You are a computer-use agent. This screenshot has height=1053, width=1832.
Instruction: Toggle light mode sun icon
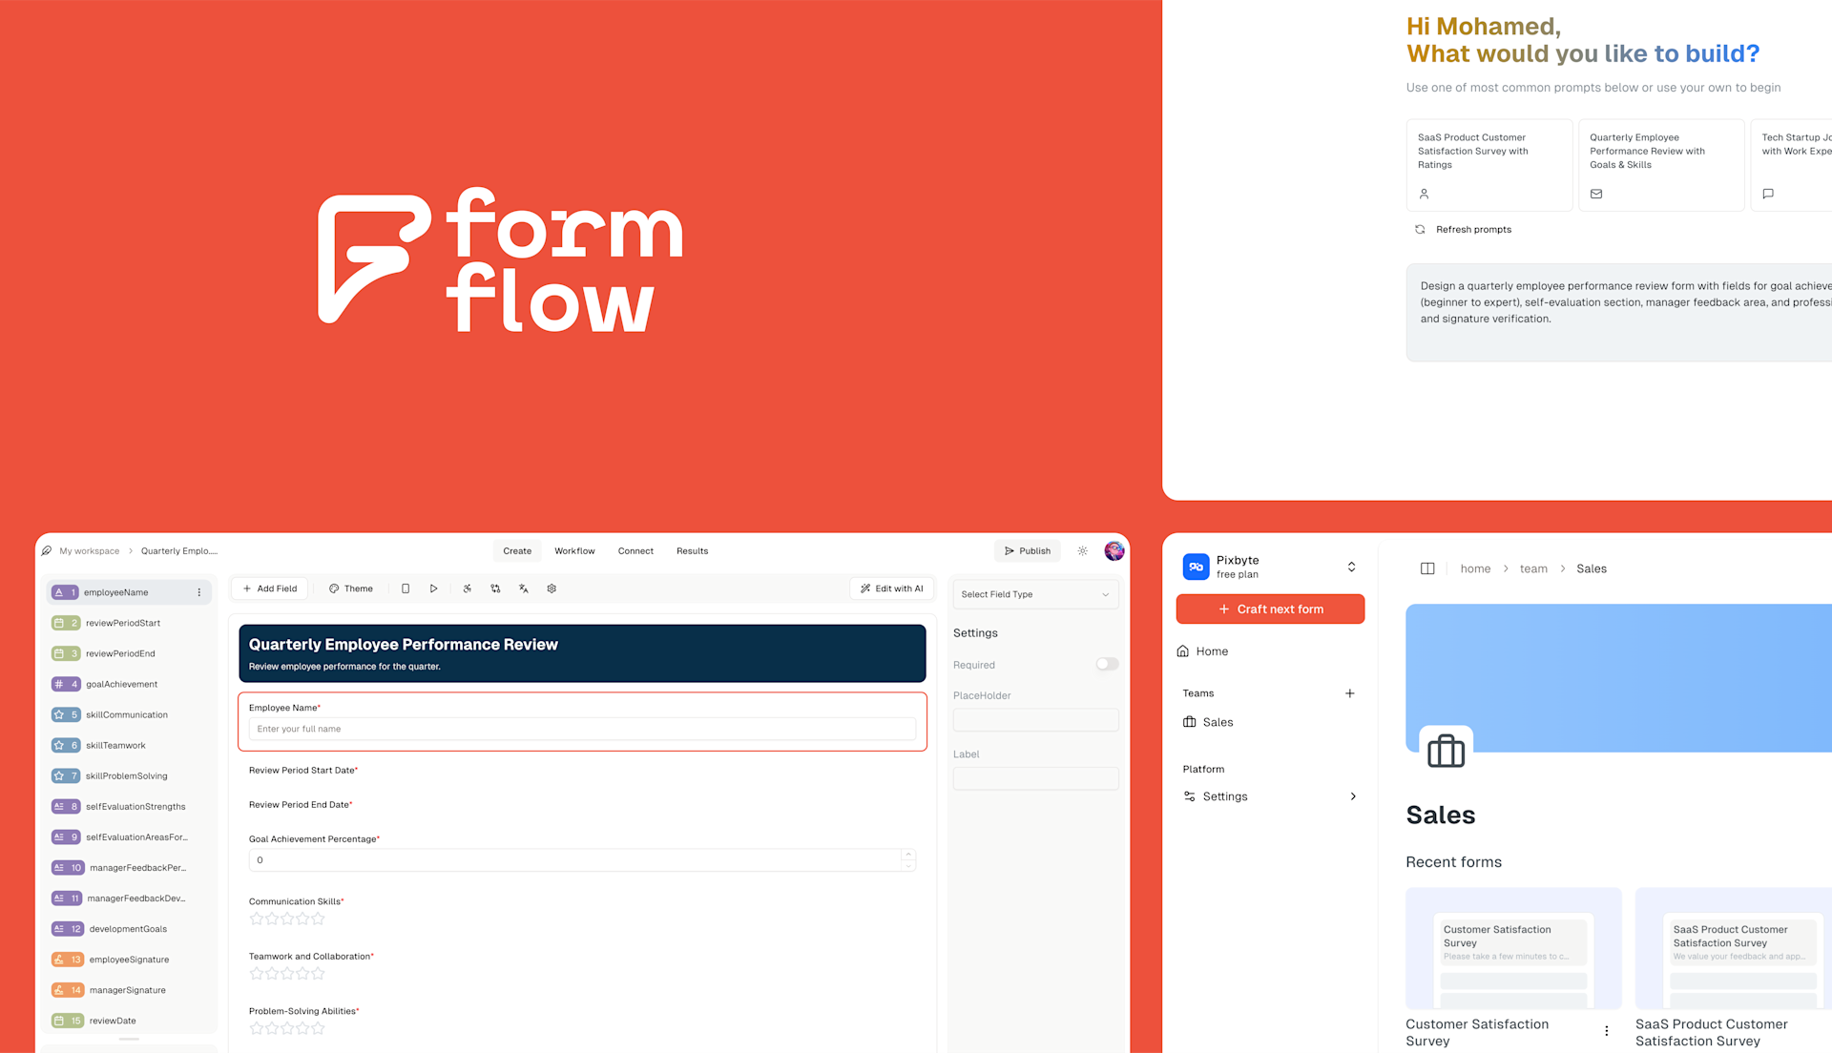pos(1083,550)
